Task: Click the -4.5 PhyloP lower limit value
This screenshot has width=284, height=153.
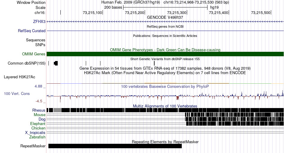Action: (x=39, y=101)
